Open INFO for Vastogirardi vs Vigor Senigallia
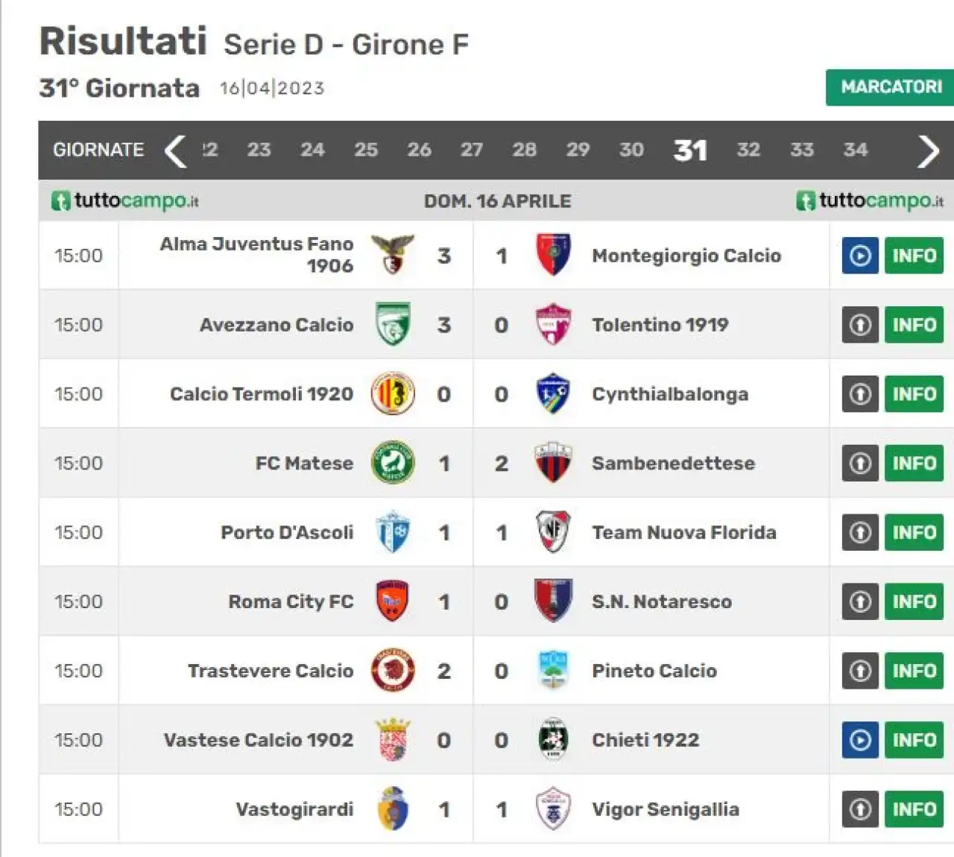Screen dimensions: 954x857 [914, 809]
